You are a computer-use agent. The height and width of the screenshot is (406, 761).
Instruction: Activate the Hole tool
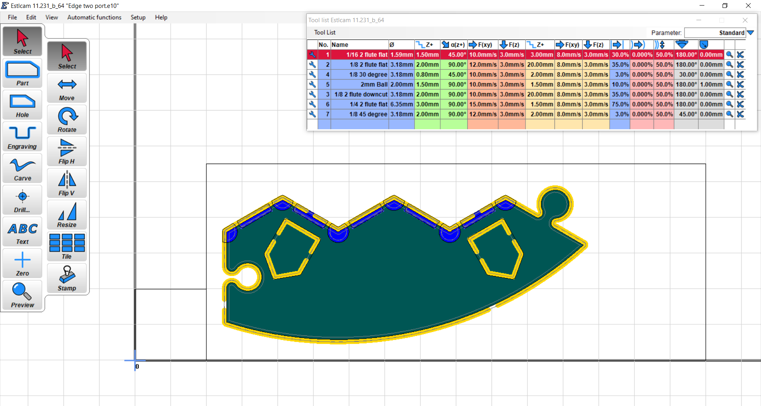pos(23,105)
